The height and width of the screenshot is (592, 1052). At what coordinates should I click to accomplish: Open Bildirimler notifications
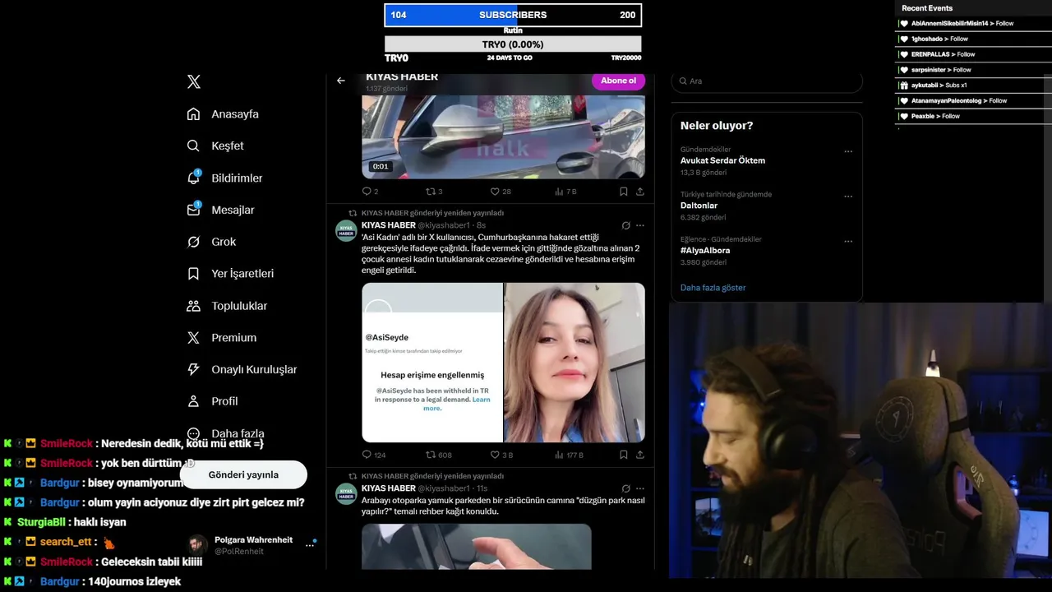coord(224,178)
